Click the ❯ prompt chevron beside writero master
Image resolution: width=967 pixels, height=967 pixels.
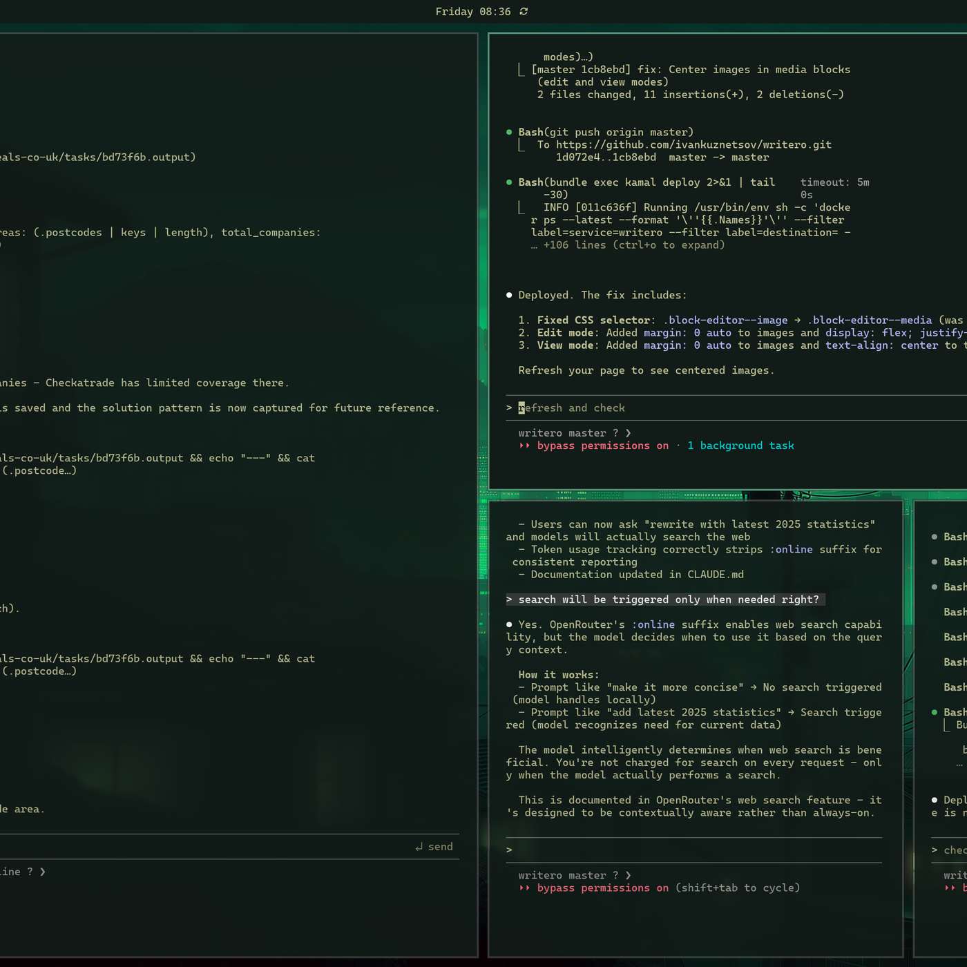pos(627,432)
